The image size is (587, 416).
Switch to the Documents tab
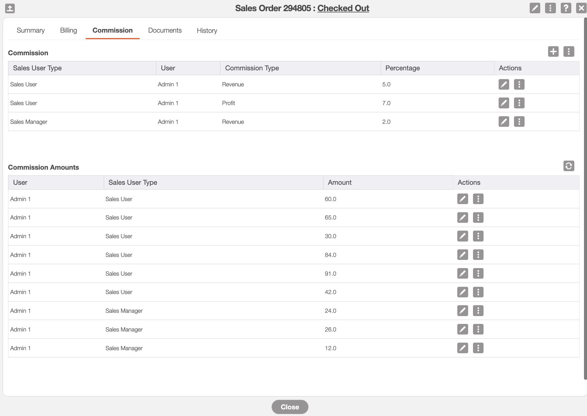click(165, 30)
